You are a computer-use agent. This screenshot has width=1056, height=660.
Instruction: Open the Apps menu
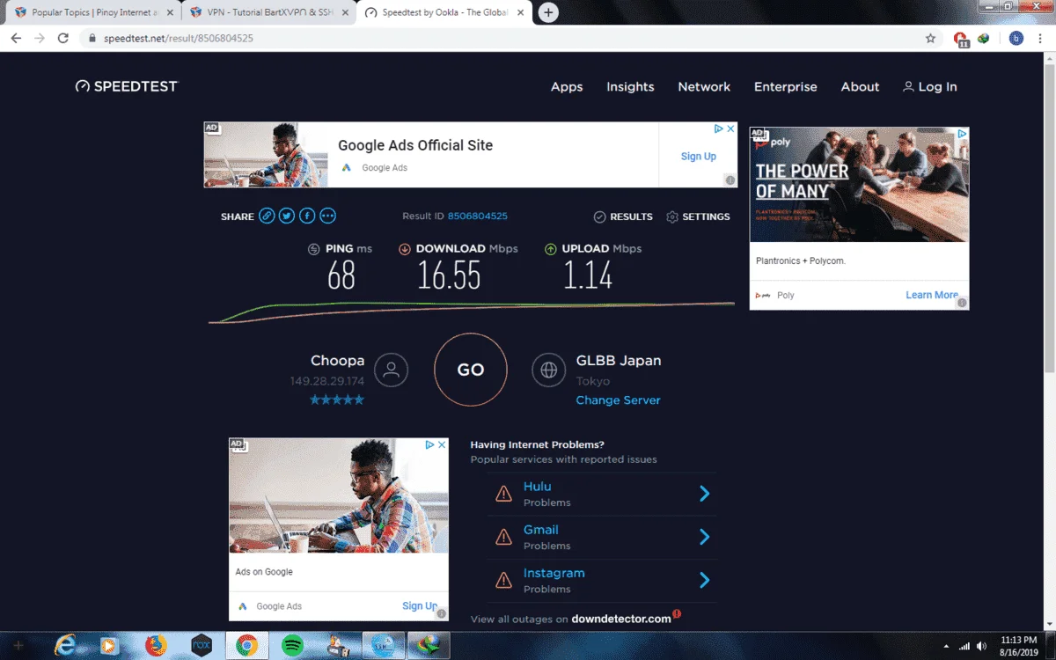(x=567, y=86)
